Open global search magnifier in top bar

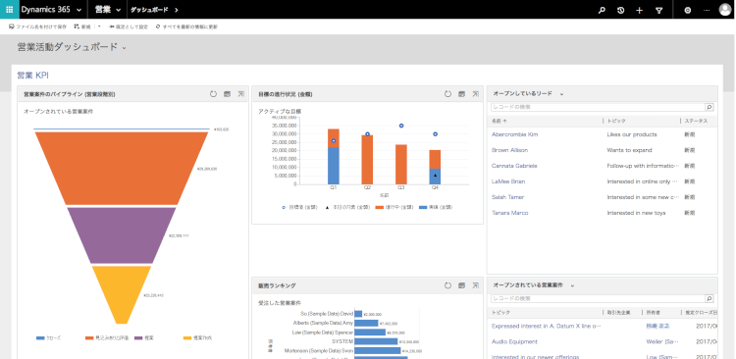pyautogui.click(x=602, y=10)
